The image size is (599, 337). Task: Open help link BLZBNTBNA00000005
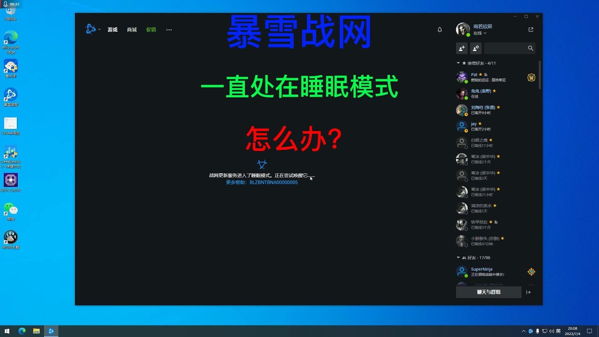click(x=274, y=183)
